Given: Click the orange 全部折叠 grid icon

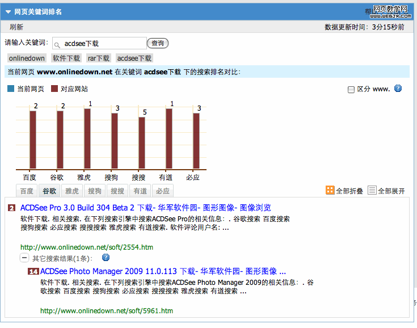Looking at the screenshot, I should pyautogui.click(x=330, y=191).
